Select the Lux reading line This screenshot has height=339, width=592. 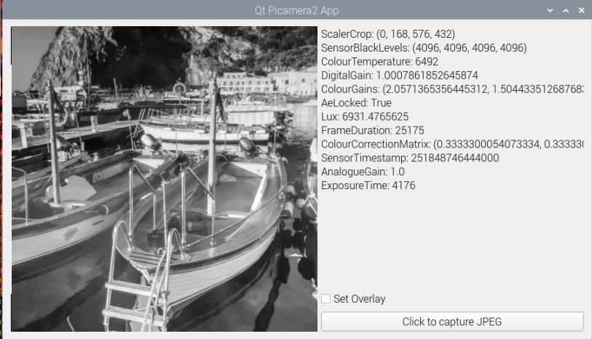[365, 117]
